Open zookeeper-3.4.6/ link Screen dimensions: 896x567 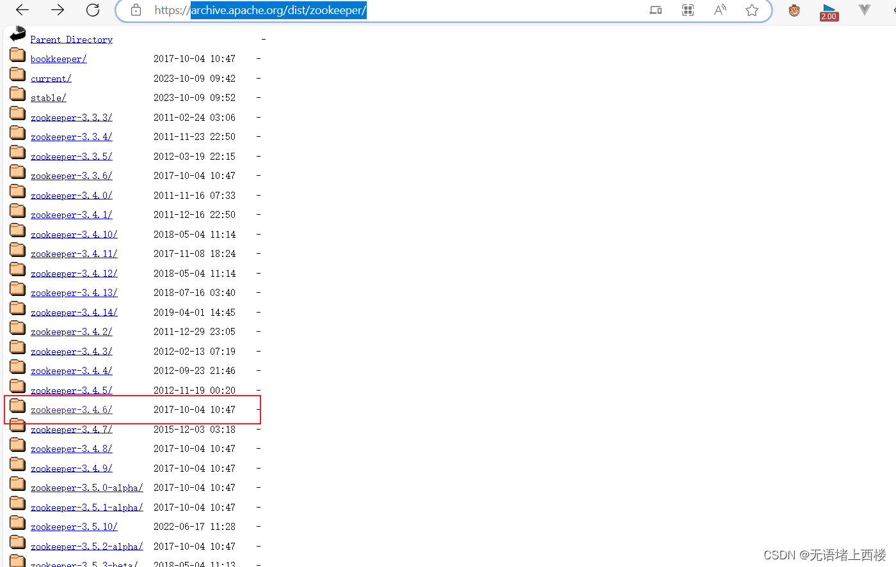(72, 410)
